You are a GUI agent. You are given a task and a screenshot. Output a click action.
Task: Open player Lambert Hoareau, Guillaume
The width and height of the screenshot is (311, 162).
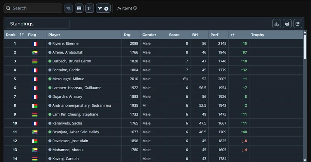point(77,88)
